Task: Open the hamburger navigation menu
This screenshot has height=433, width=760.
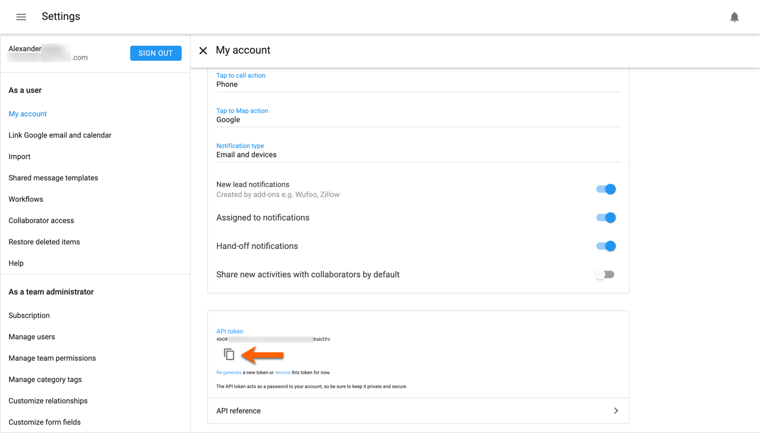Action: coord(21,17)
